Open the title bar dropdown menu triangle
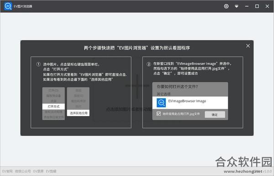 [x=237, y=6]
